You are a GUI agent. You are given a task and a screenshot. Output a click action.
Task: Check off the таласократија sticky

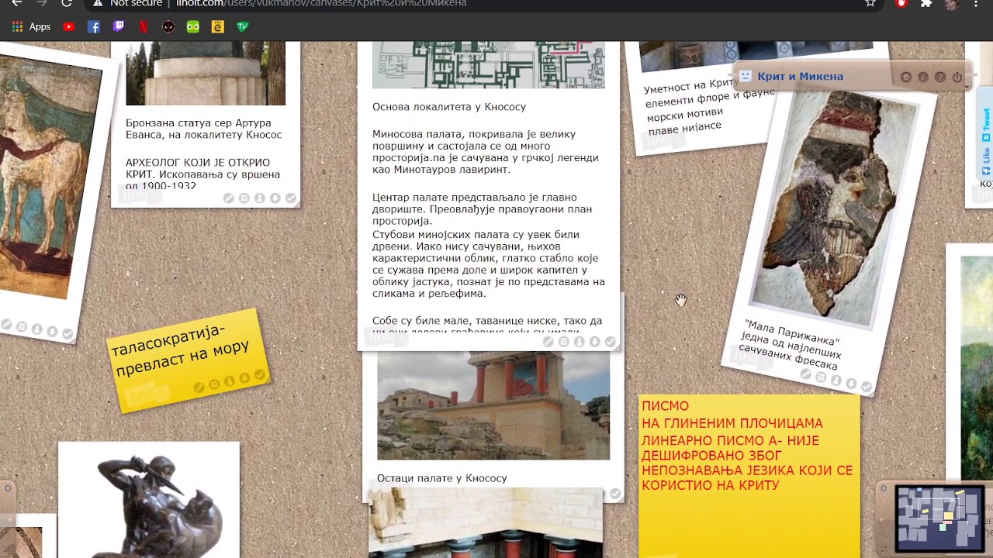(x=260, y=375)
